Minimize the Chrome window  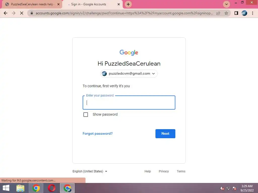pos(236,3)
